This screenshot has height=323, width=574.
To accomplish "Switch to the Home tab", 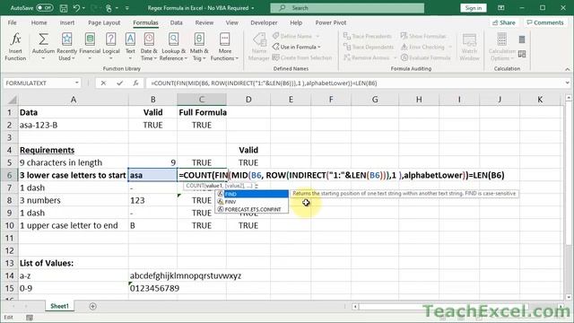I will tap(39, 22).
